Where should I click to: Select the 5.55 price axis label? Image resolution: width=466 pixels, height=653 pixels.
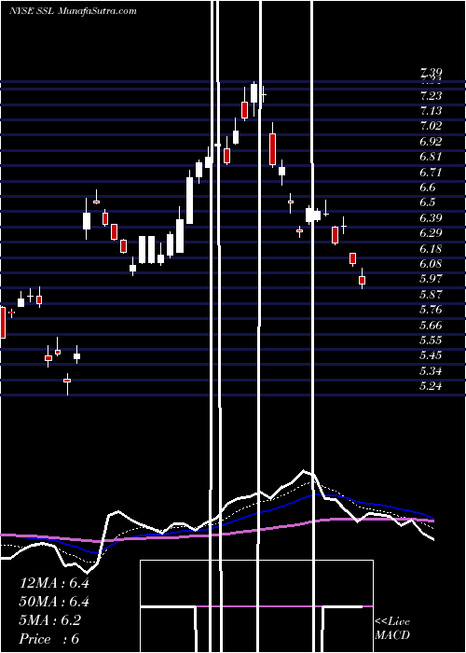click(431, 340)
